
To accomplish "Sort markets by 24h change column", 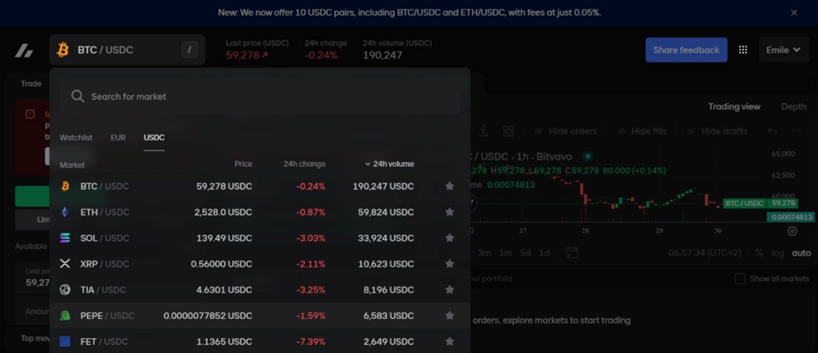I will click(x=304, y=164).
